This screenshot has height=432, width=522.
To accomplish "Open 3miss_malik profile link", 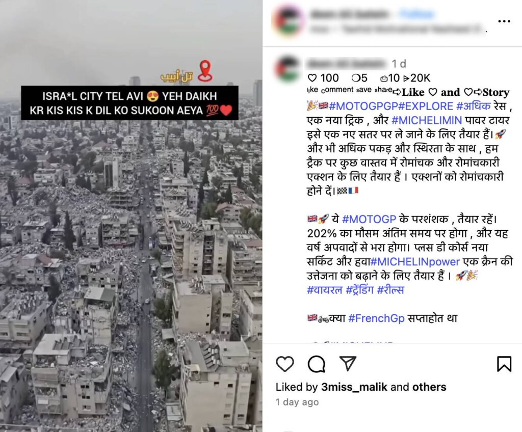I will pos(354,387).
